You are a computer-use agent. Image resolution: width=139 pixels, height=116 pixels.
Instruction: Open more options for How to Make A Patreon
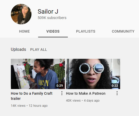[117, 93]
